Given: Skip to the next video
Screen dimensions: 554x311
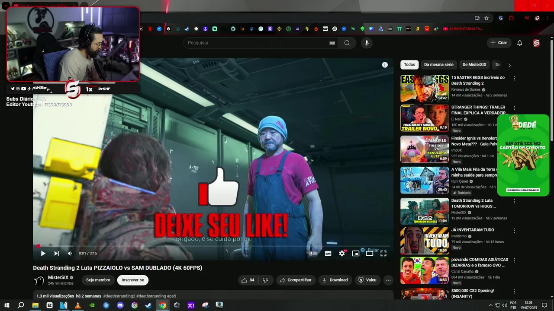Looking at the screenshot, I should [x=57, y=254].
